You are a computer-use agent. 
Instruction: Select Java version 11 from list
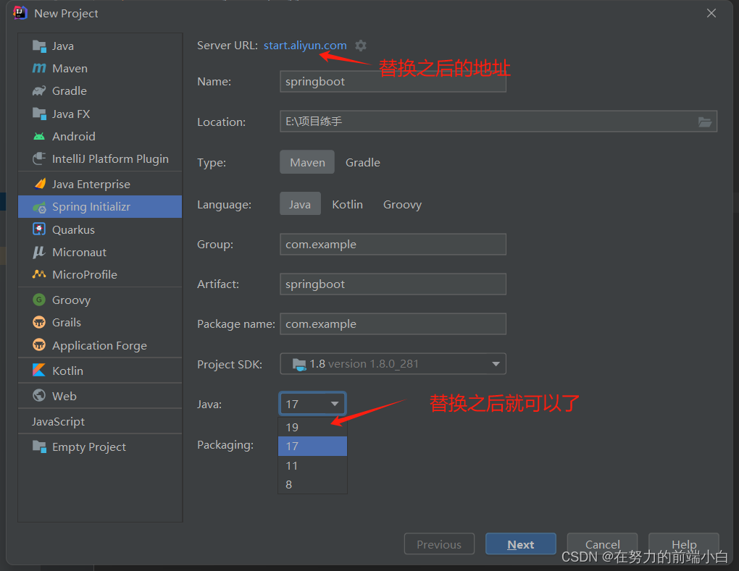312,465
